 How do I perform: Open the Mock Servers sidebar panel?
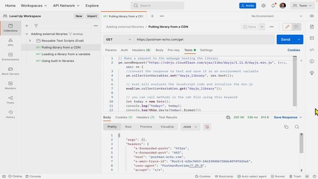click(10, 71)
